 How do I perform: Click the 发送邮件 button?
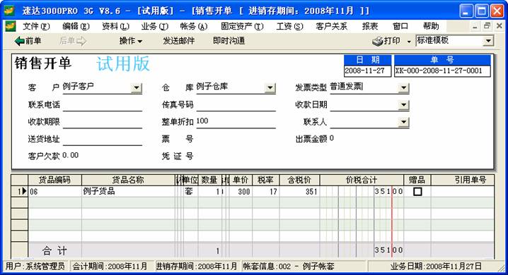pos(178,41)
